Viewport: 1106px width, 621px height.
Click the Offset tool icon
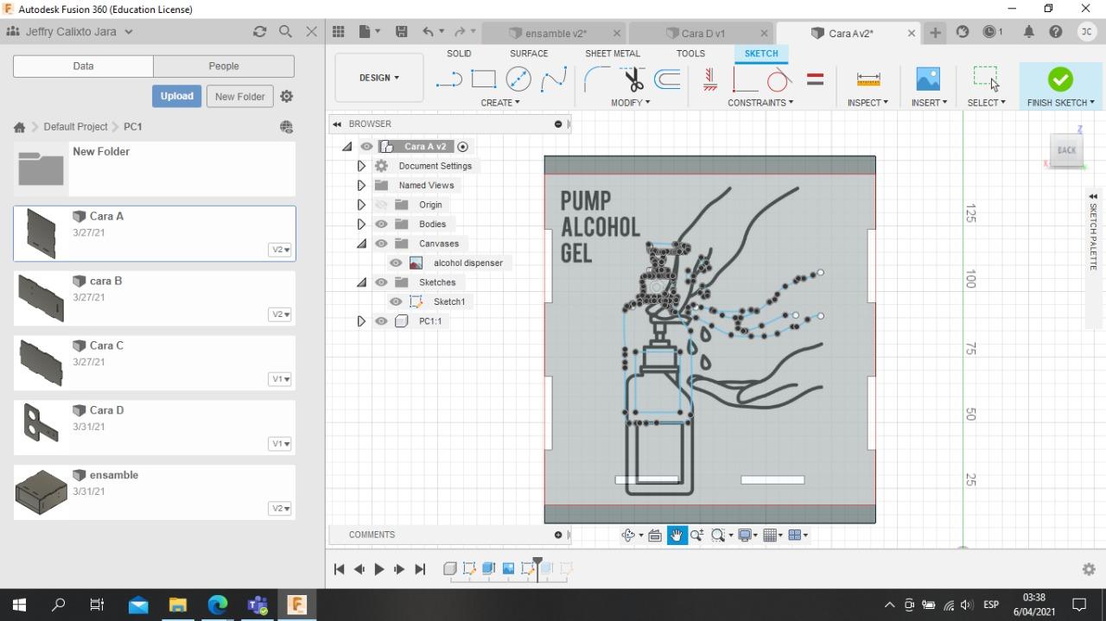[668, 79]
